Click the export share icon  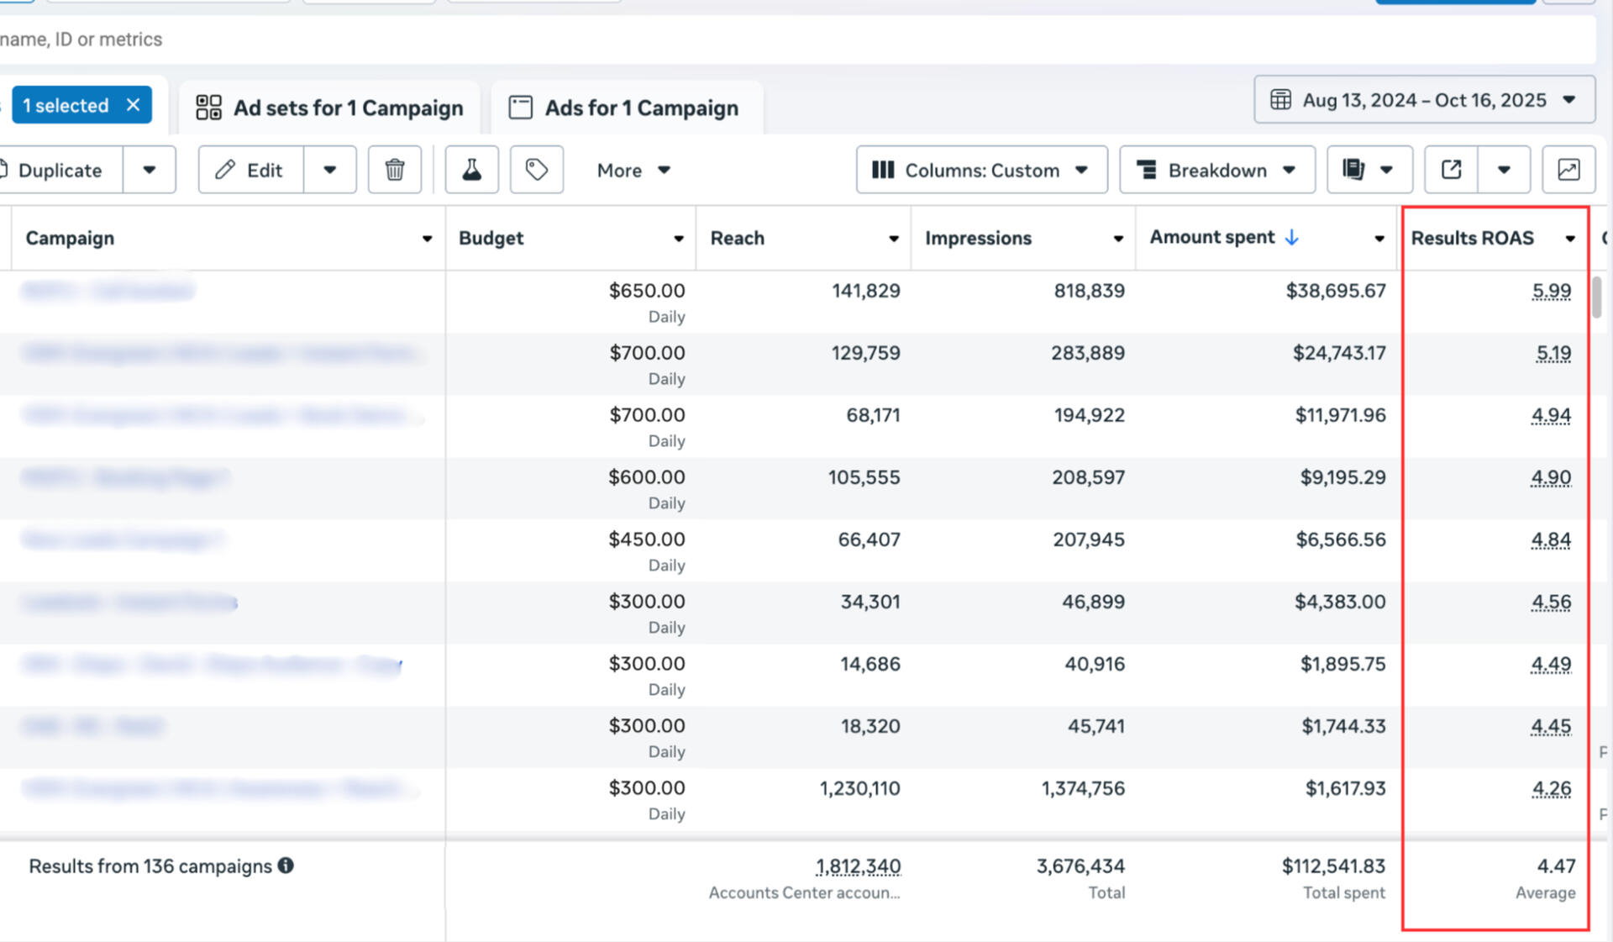point(1451,170)
